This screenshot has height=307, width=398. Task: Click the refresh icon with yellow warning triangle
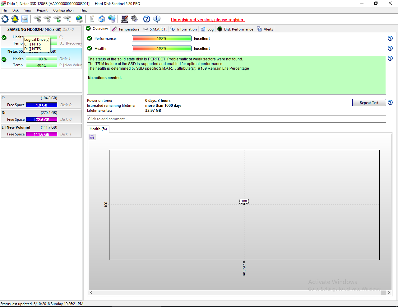click(x=15, y=19)
